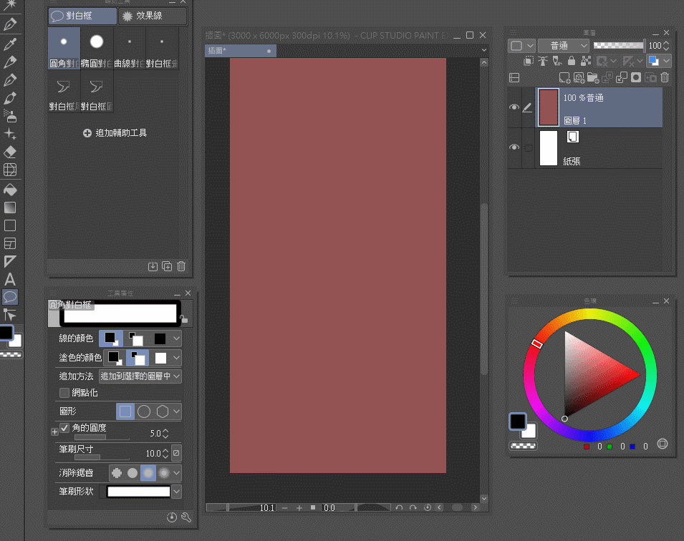Delete layer using trash icon in layer panel

665,77
